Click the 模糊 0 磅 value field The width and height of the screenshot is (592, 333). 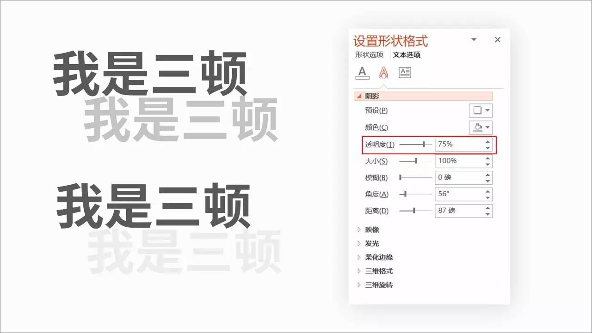coord(458,178)
